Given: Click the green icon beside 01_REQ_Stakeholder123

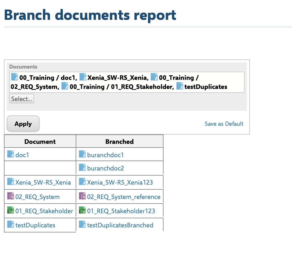Looking at the screenshot, I should [82, 210].
